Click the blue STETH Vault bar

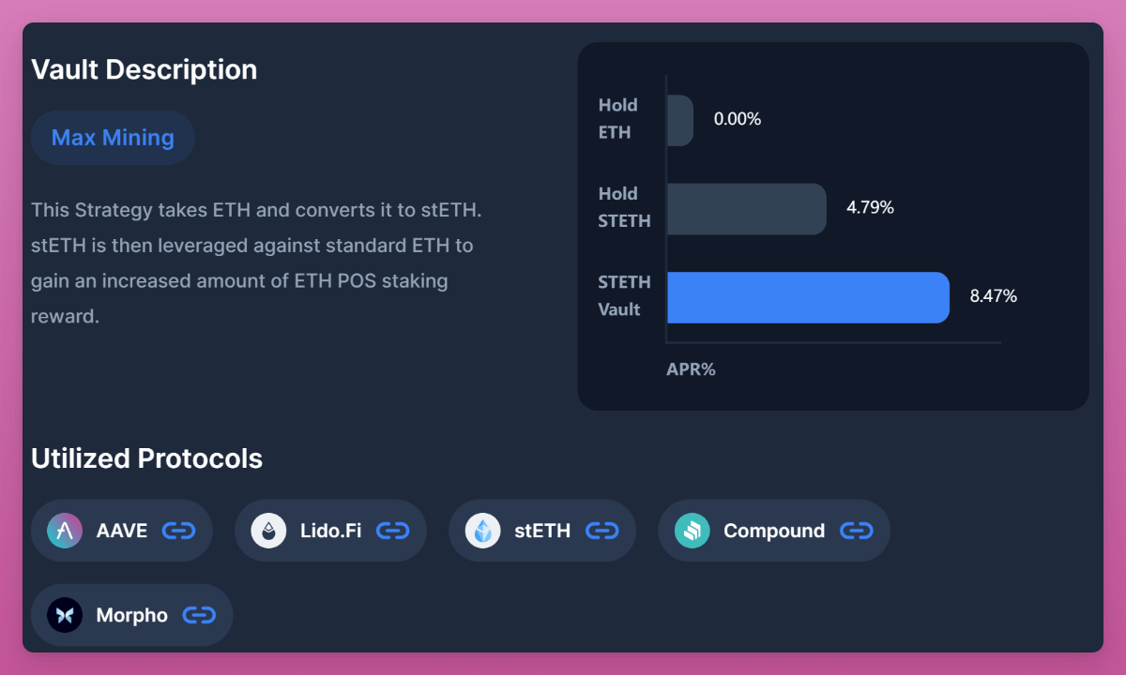pyautogui.click(x=808, y=297)
